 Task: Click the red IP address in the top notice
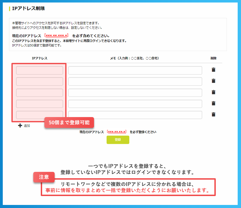coord(57,36)
